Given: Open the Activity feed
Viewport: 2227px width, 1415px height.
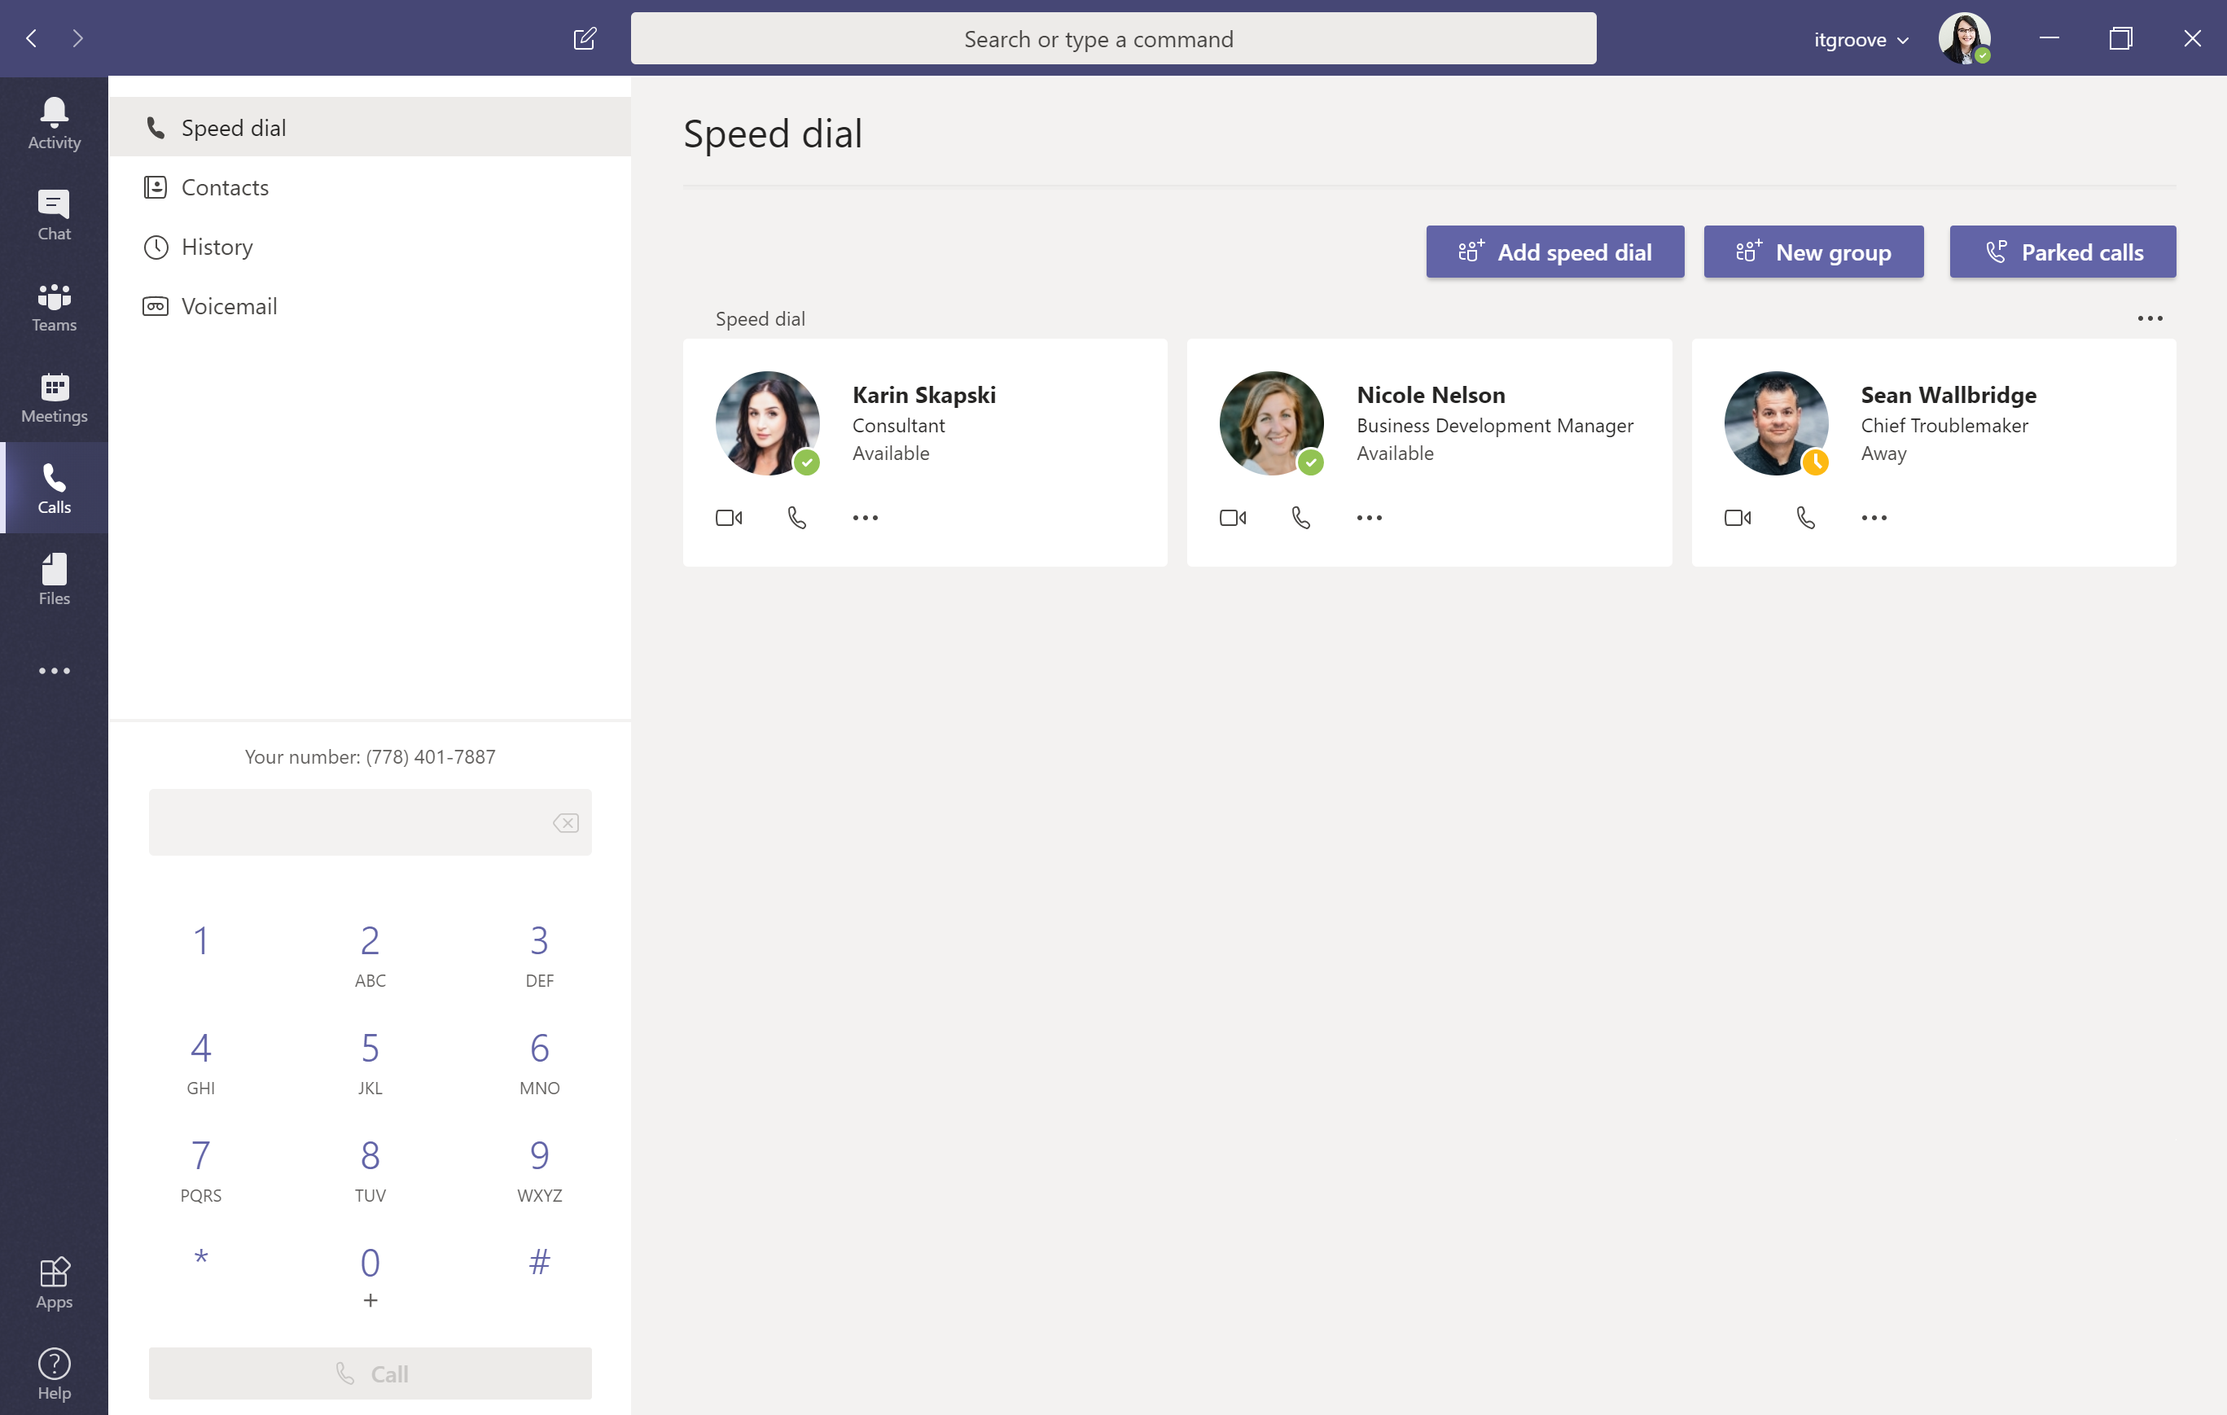Looking at the screenshot, I should tap(54, 122).
